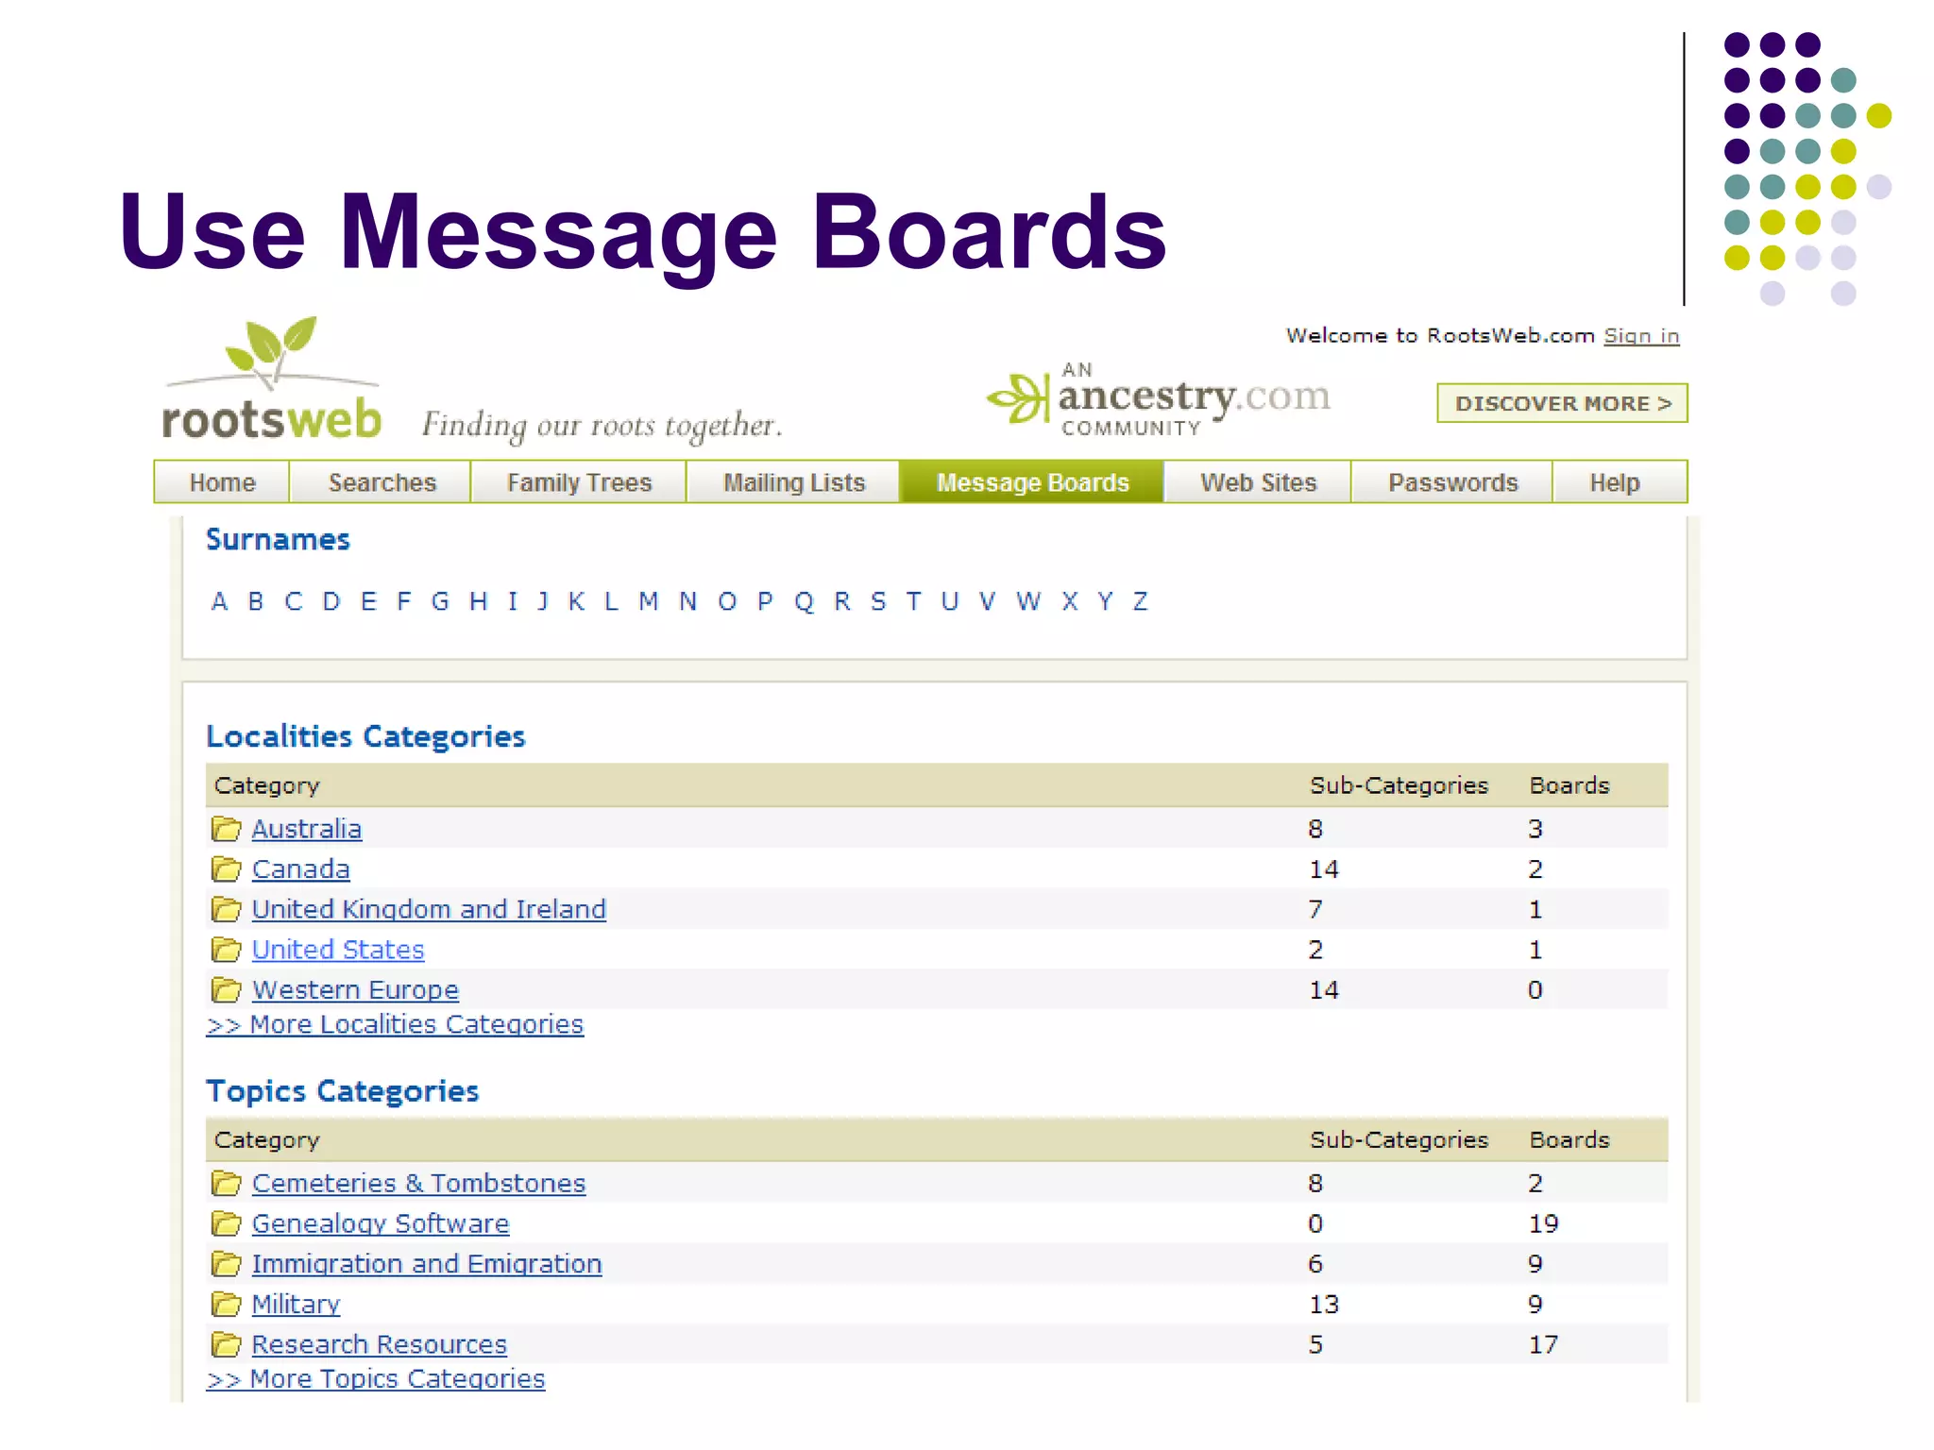Click the folder icon beside Military
Image resolution: width=1934 pixels, height=1450 pixels.
[x=226, y=1304]
